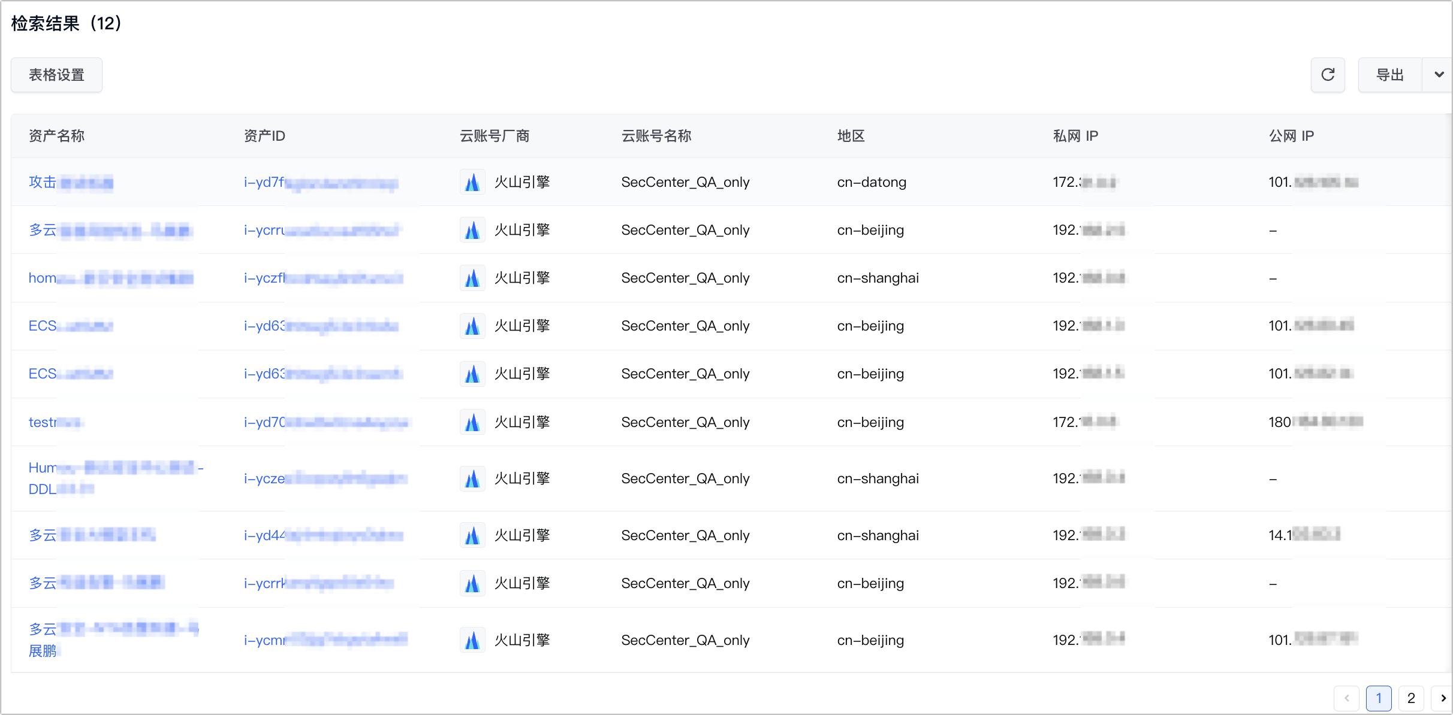The image size is (1453, 715).
Task: Open asset ID starting i-yd44
Action: coord(323,535)
